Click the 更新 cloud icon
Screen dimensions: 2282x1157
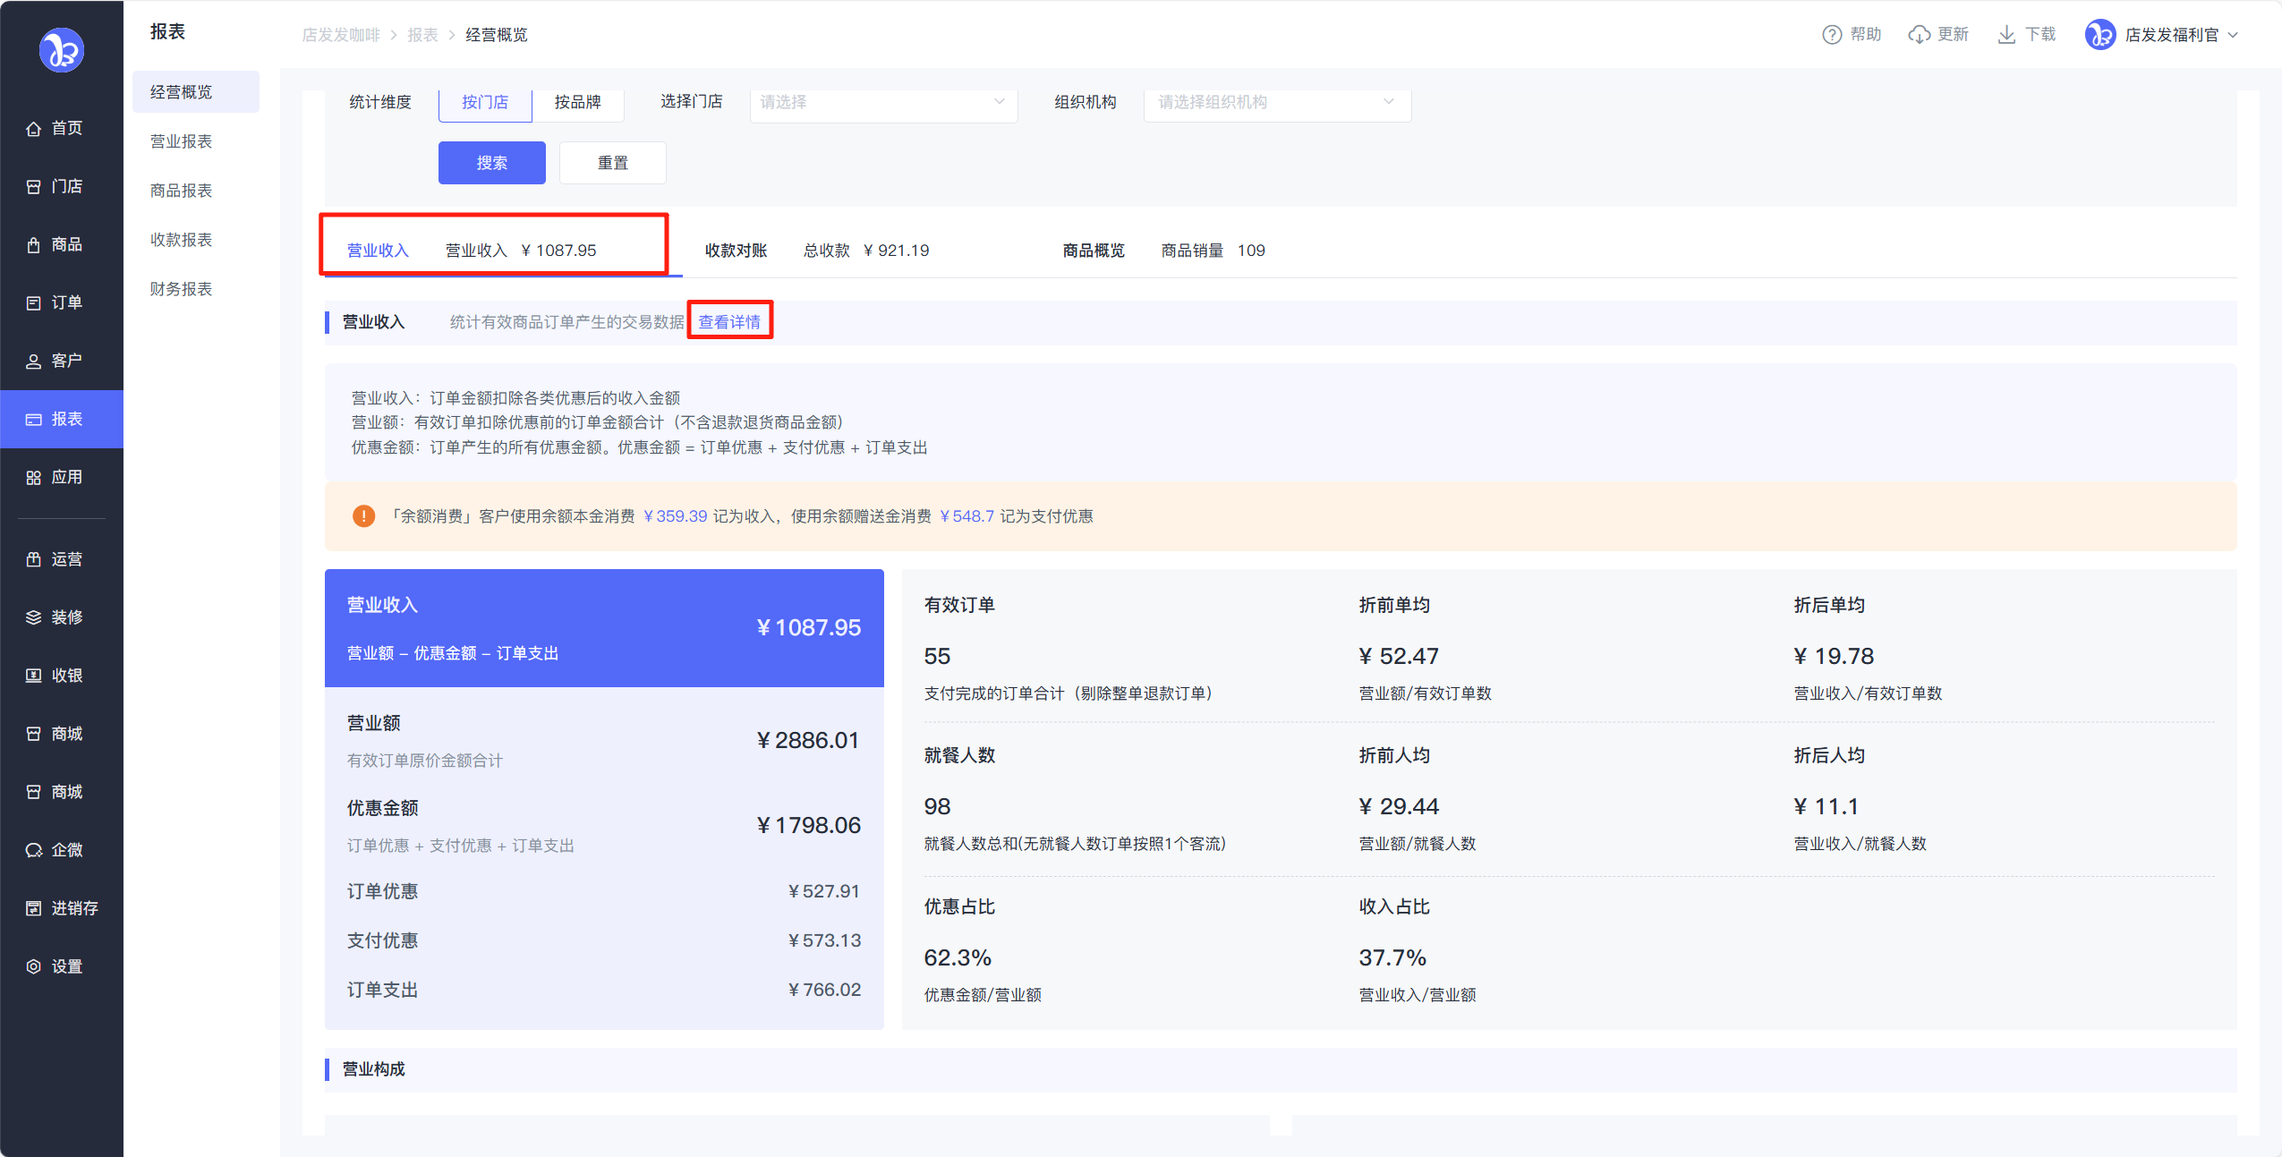[1919, 35]
